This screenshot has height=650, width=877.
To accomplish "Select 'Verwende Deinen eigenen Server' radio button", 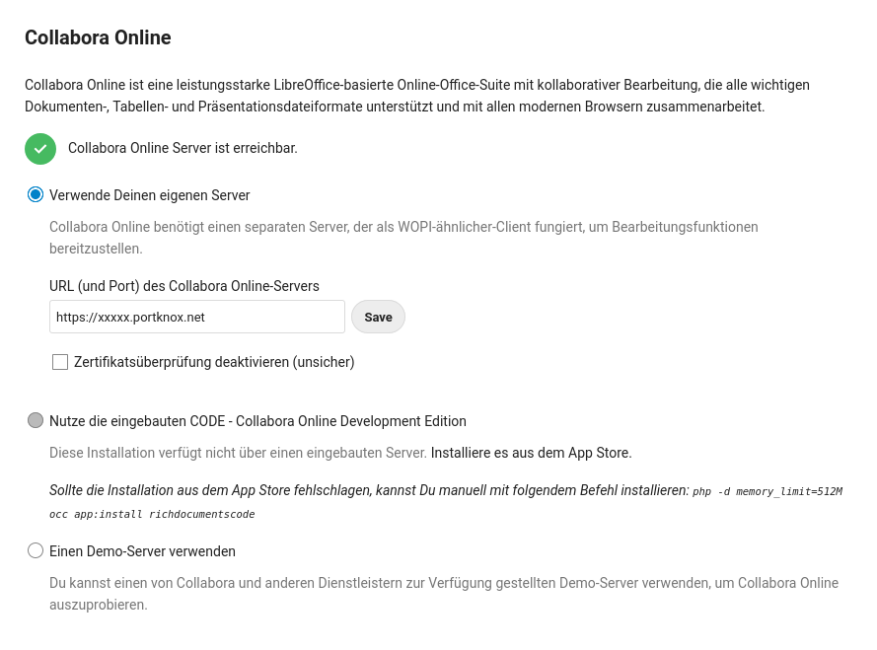I will click(x=36, y=194).
